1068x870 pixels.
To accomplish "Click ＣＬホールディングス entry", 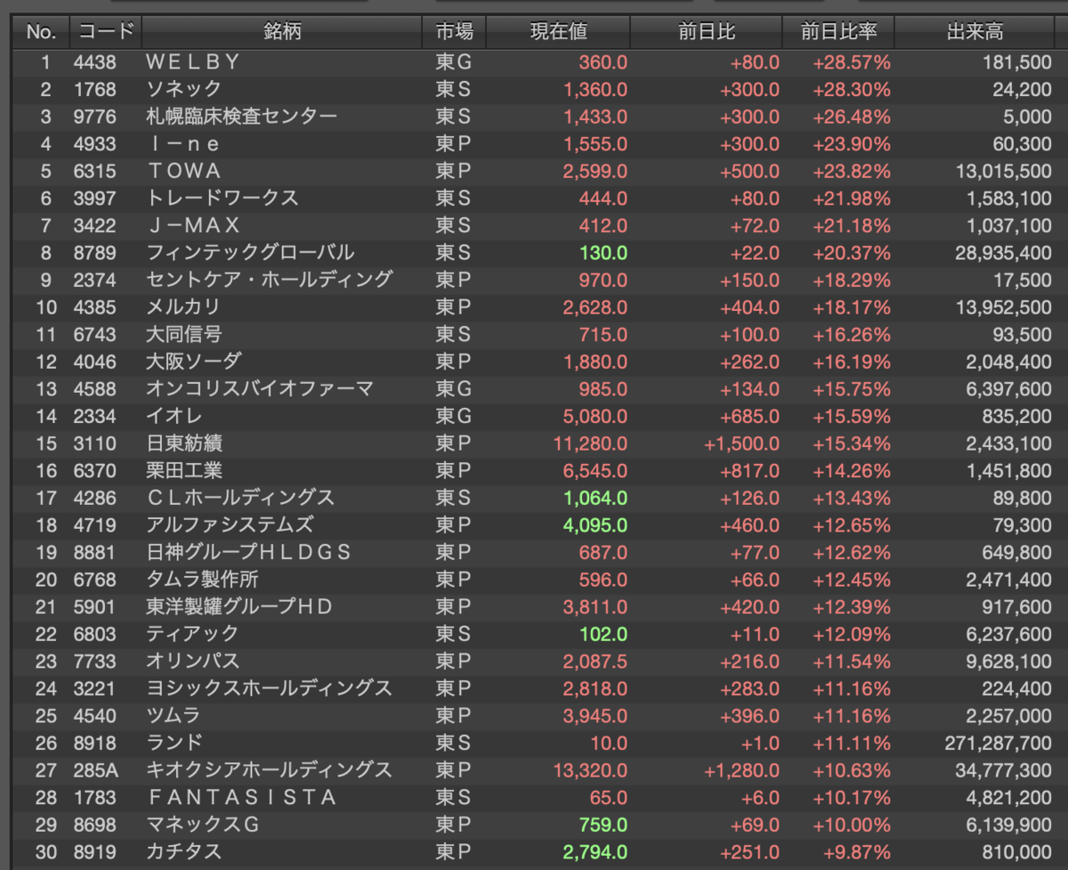I will tap(240, 497).
